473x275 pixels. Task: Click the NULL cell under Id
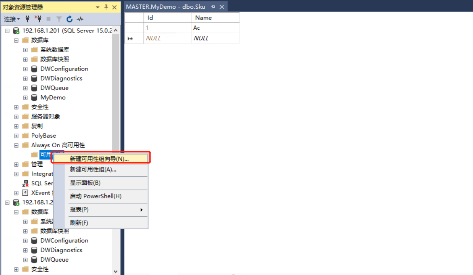point(167,38)
